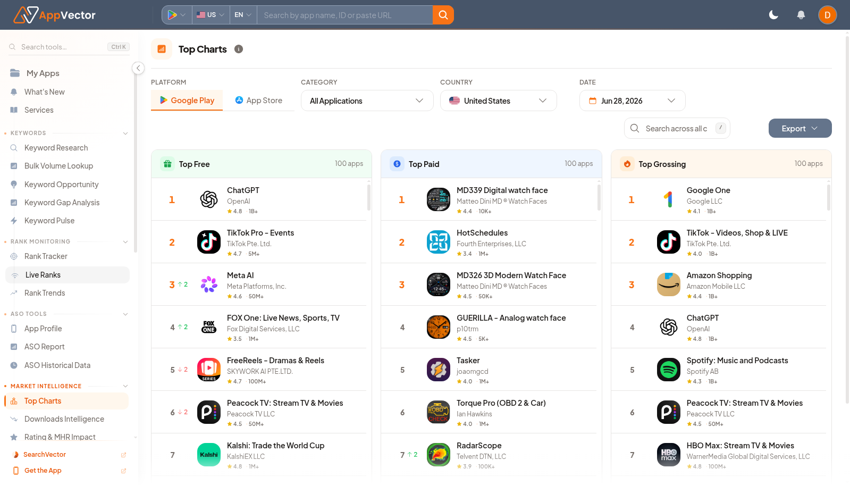Open Keyword Research tool

(x=56, y=148)
